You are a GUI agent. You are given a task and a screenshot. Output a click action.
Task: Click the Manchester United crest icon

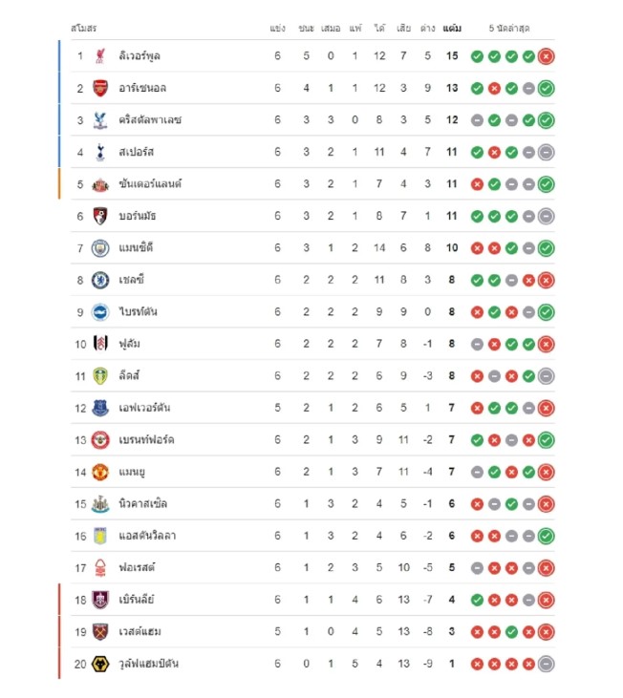pyautogui.click(x=100, y=472)
